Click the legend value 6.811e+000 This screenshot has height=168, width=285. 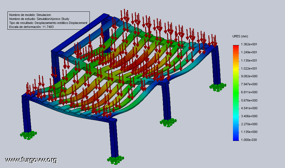249,92
